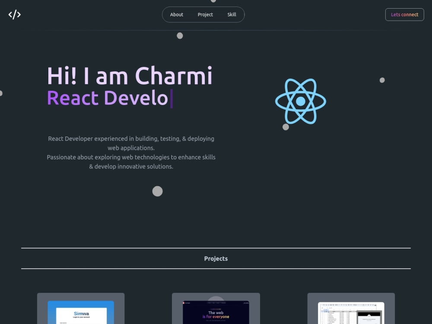Click the purple 'React Develo' typing text
This screenshot has height=324, width=432.
[x=108, y=98]
